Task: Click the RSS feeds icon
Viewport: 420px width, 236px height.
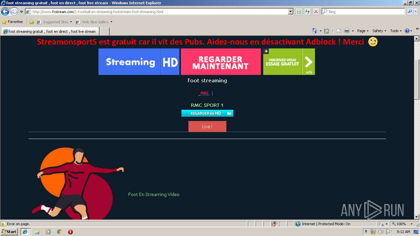Action: tap(326, 31)
